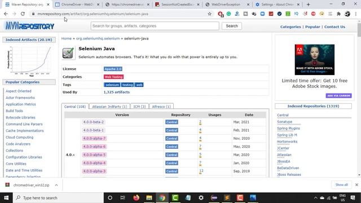Open the Chrome extensions puzzle icon

pos(338,14)
